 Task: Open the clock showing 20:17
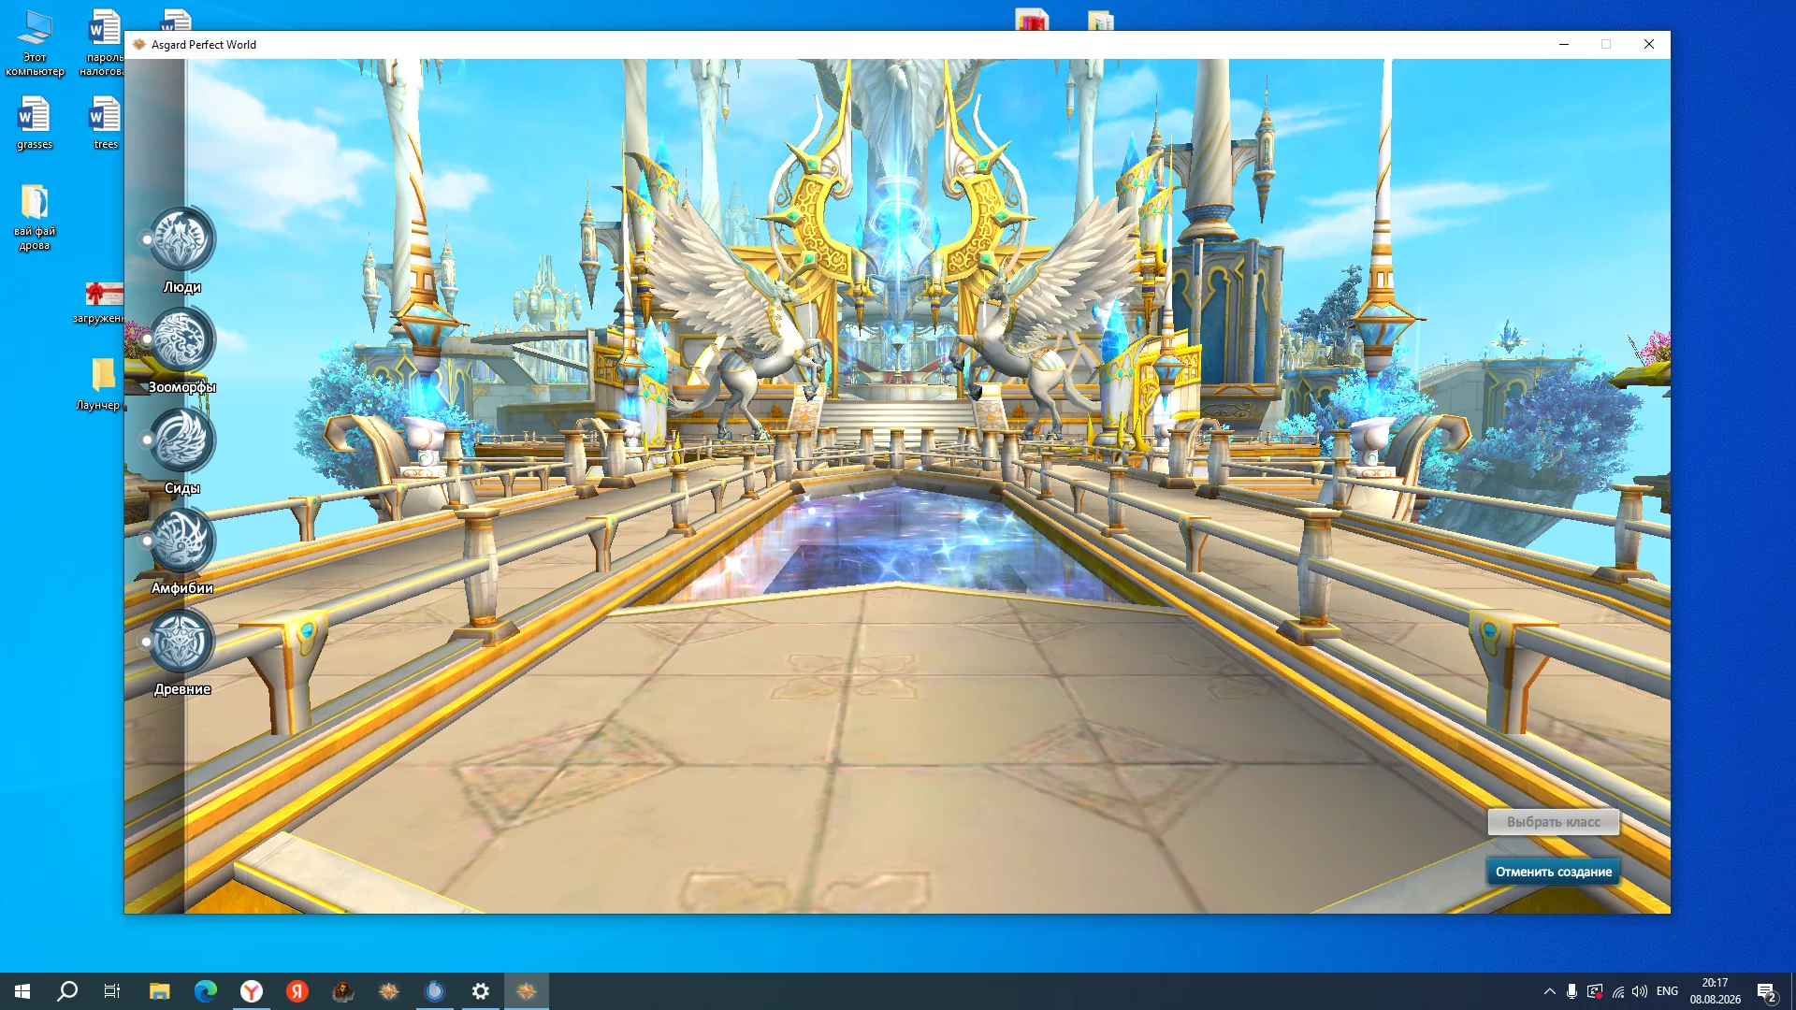(x=1716, y=991)
